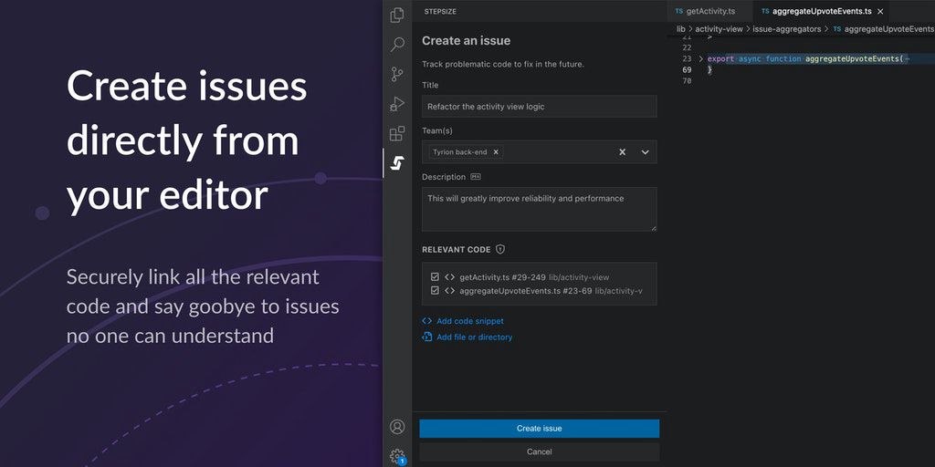
Task: Open the Run and Debug icon
Action: tap(397, 104)
